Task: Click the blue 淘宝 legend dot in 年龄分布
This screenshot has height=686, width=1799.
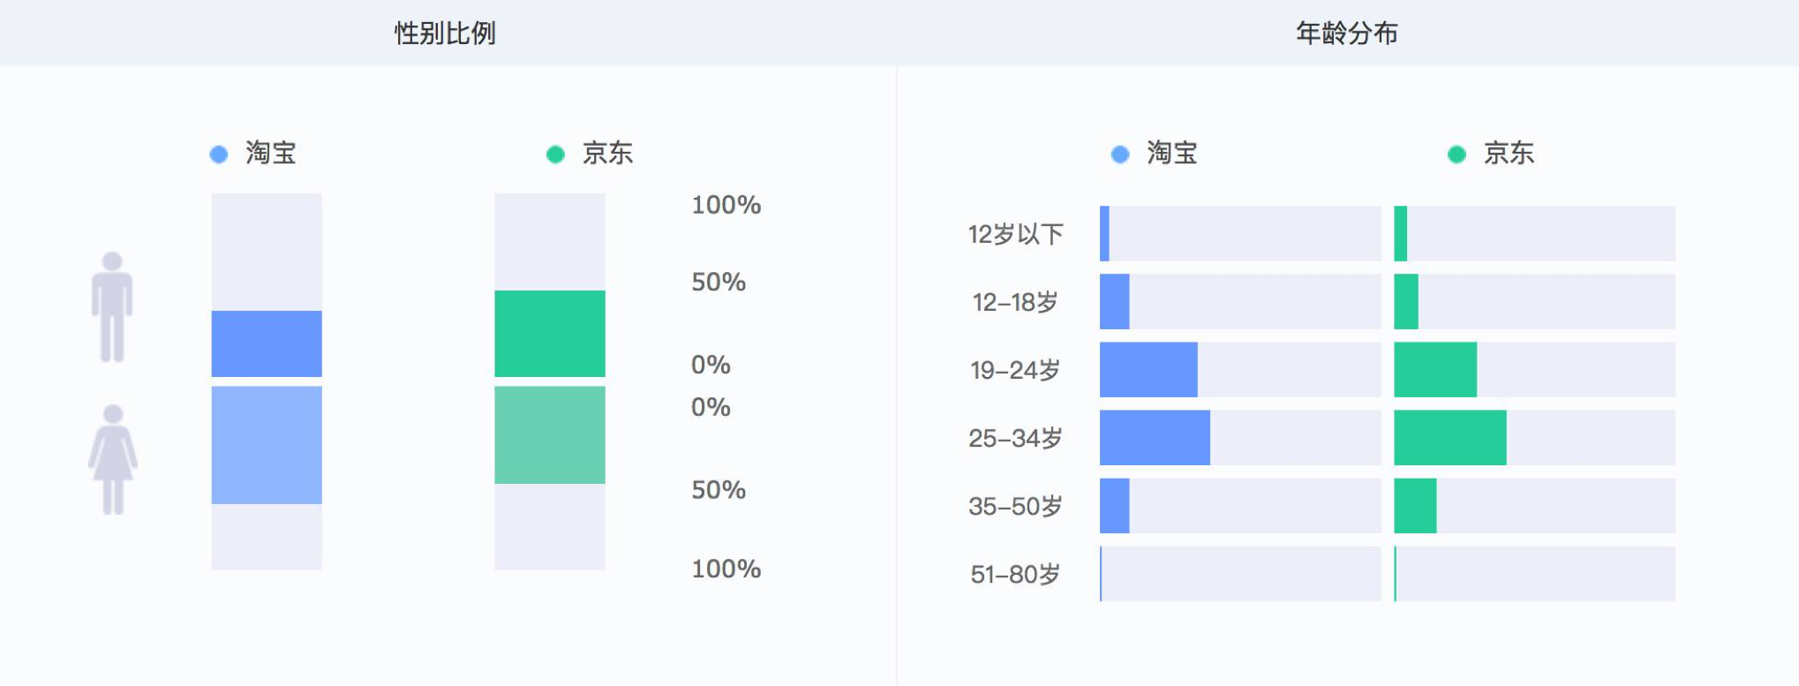Action: click(1120, 155)
